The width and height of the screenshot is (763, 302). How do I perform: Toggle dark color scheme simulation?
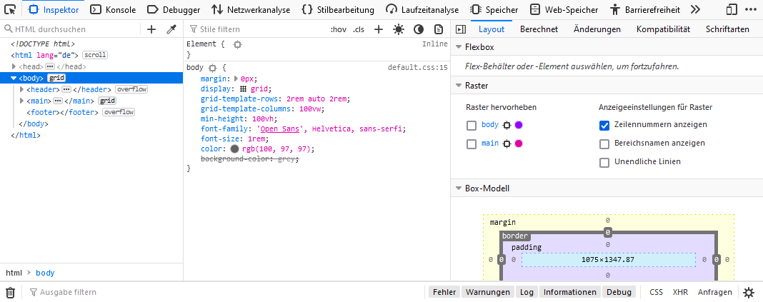coord(419,29)
